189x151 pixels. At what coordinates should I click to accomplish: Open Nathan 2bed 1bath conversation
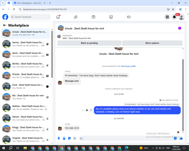25,108
